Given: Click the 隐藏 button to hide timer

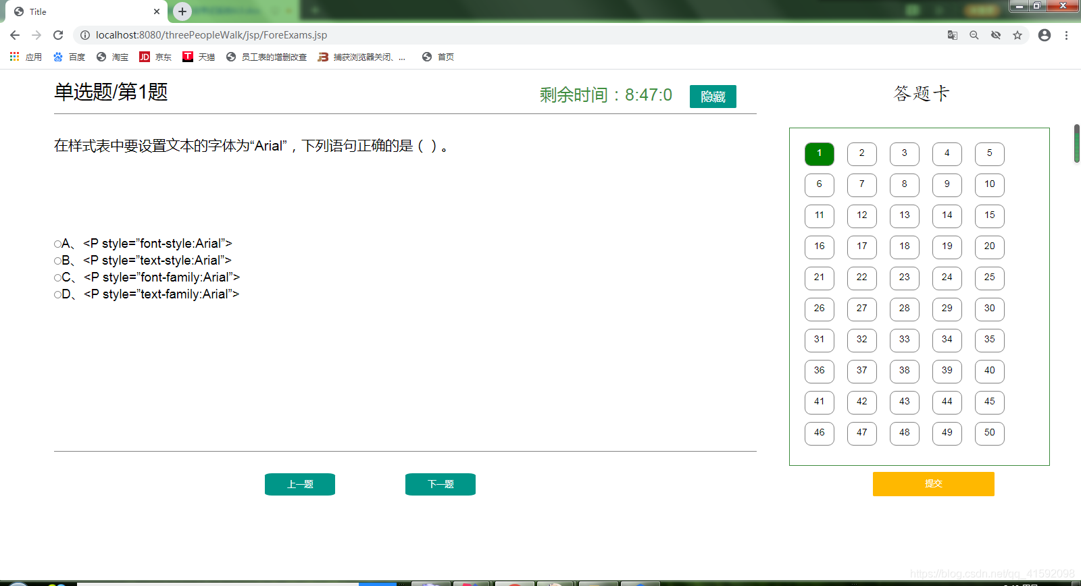Looking at the screenshot, I should pyautogui.click(x=713, y=97).
